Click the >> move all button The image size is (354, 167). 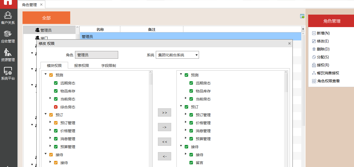(x=164, y=113)
